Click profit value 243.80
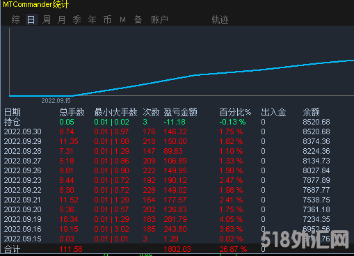The width and height of the screenshot is (354, 256). click(175, 229)
